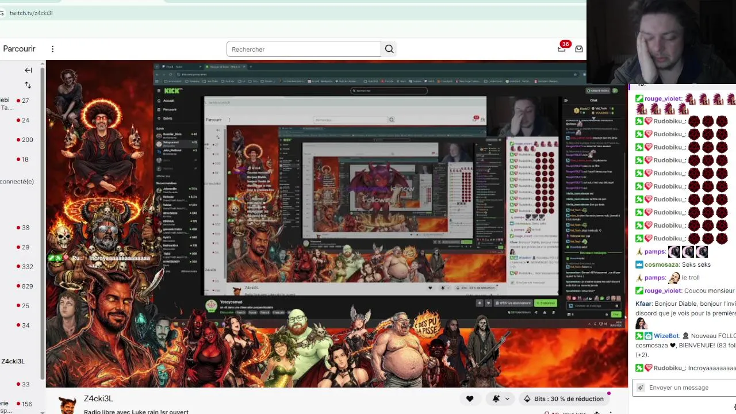Open the whispers envelope icon
The height and width of the screenshot is (414, 736).
[579, 49]
